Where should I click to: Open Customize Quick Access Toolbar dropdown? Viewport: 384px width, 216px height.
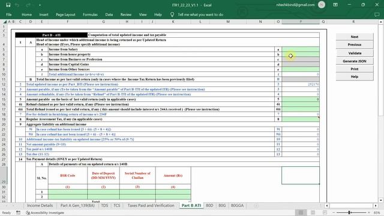pos(40,5)
